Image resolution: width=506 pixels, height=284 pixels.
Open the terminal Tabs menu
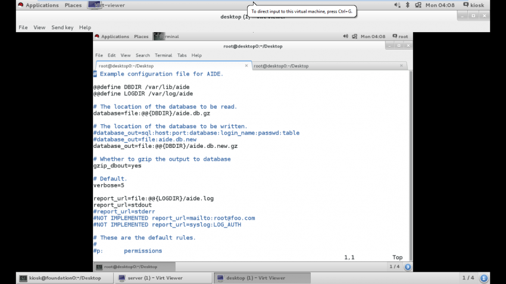click(182, 55)
